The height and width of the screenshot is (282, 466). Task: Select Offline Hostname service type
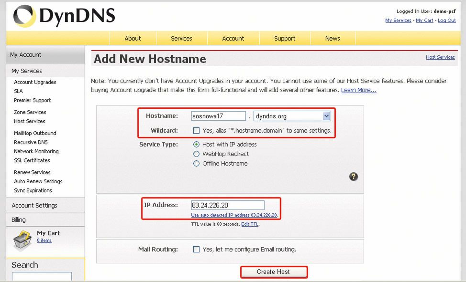[x=196, y=163]
